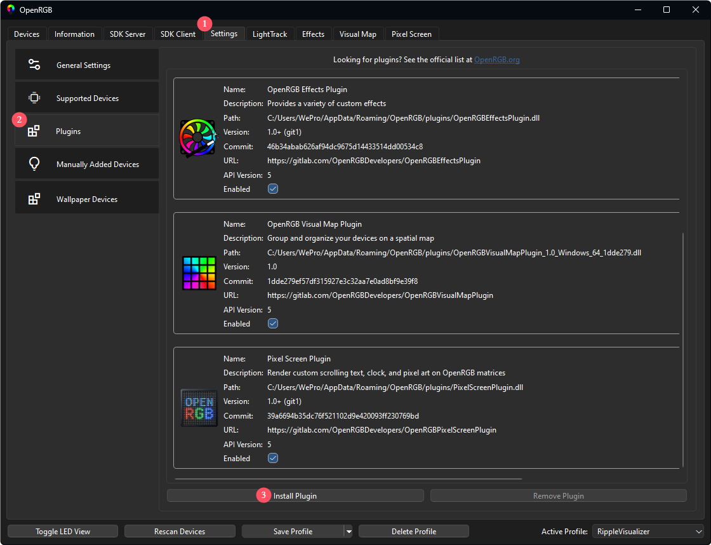The width and height of the screenshot is (711, 545).
Task: Click 'Group and organize your devices' description
Action: click(x=350, y=238)
